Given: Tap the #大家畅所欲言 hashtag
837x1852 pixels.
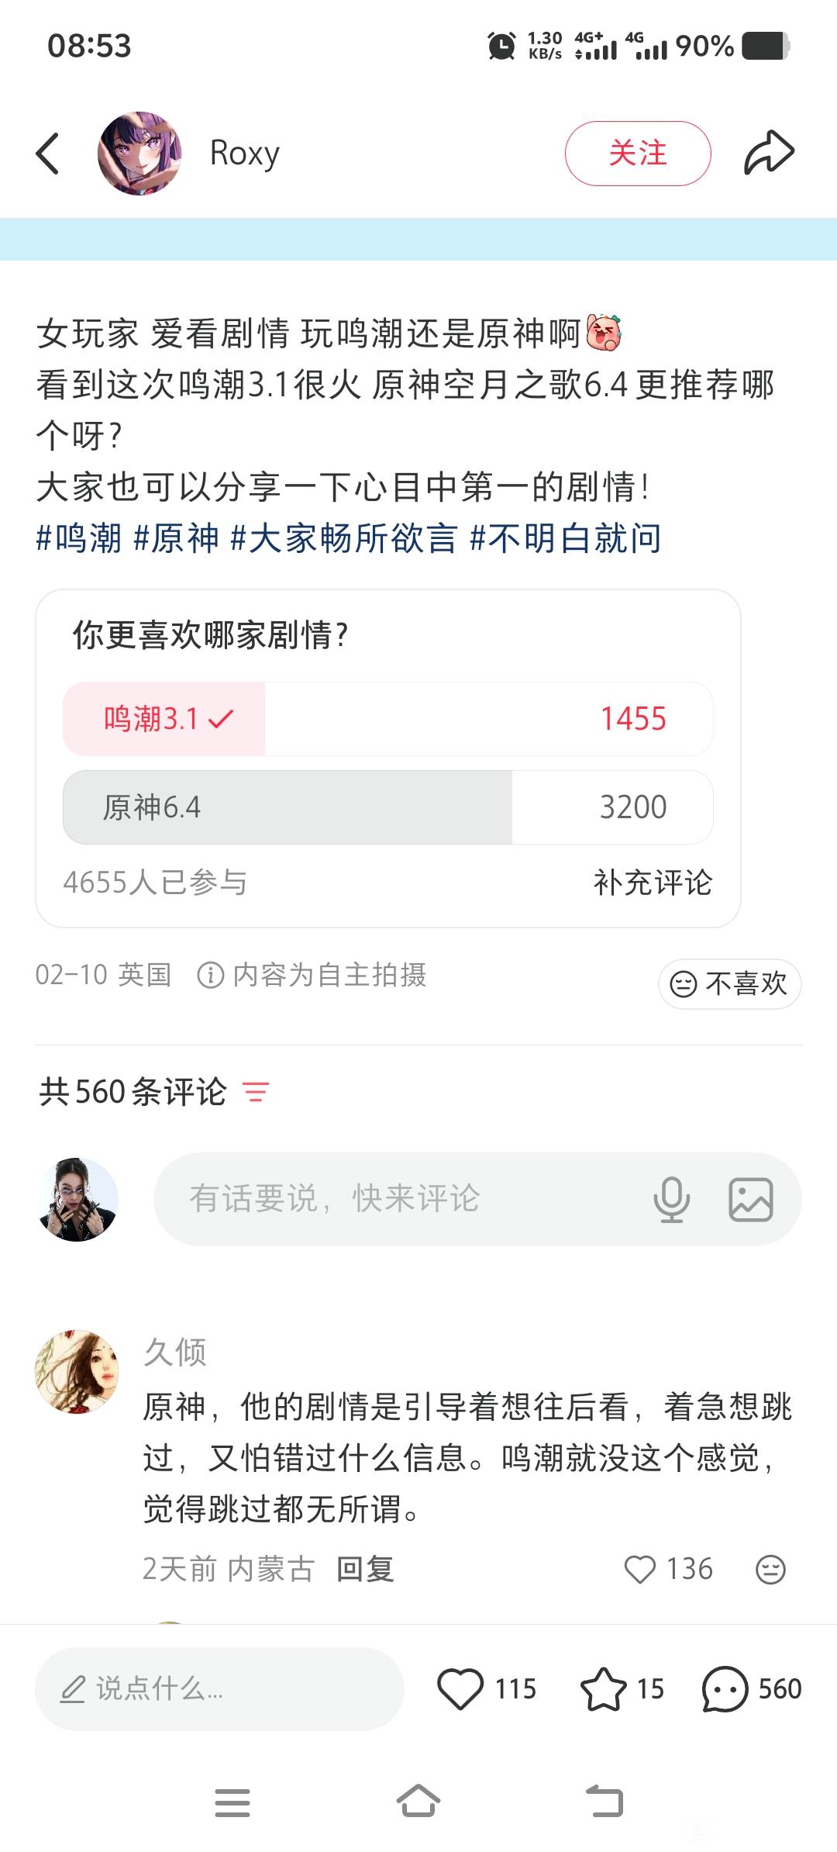Looking at the screenshot, I should click(x=344, y=538).
